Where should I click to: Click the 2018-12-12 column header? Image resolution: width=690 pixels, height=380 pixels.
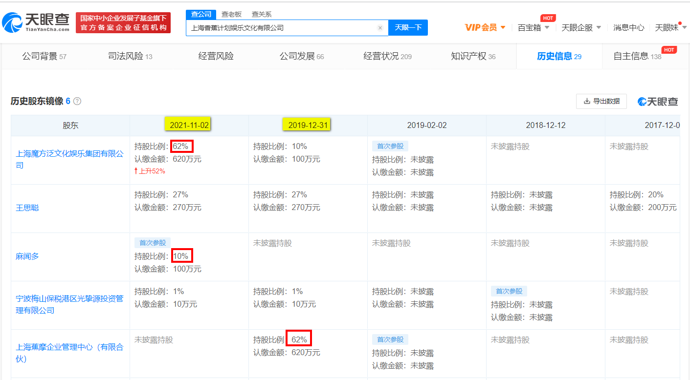pos(546,126)
